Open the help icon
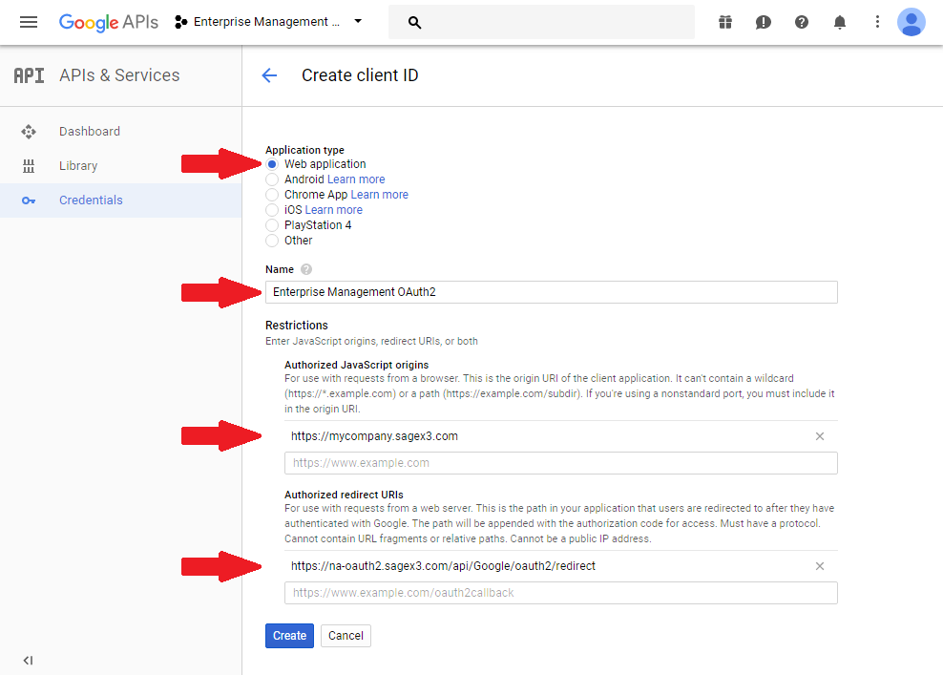 click(802, 21)
